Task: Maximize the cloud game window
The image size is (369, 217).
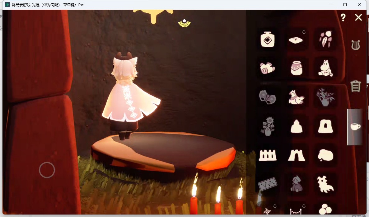Action: coord(345,5)
